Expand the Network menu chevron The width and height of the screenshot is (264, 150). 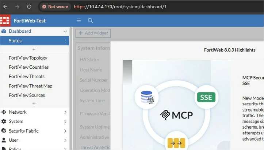(x=65, y=112)
